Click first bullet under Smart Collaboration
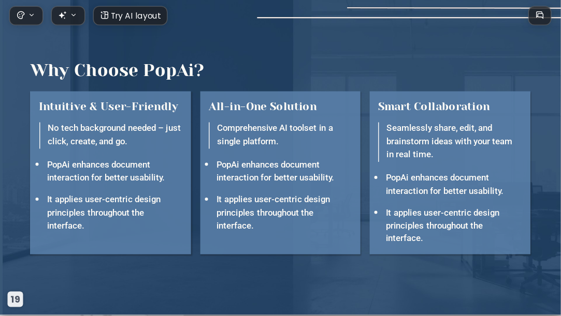 click(x=444, y=184)
